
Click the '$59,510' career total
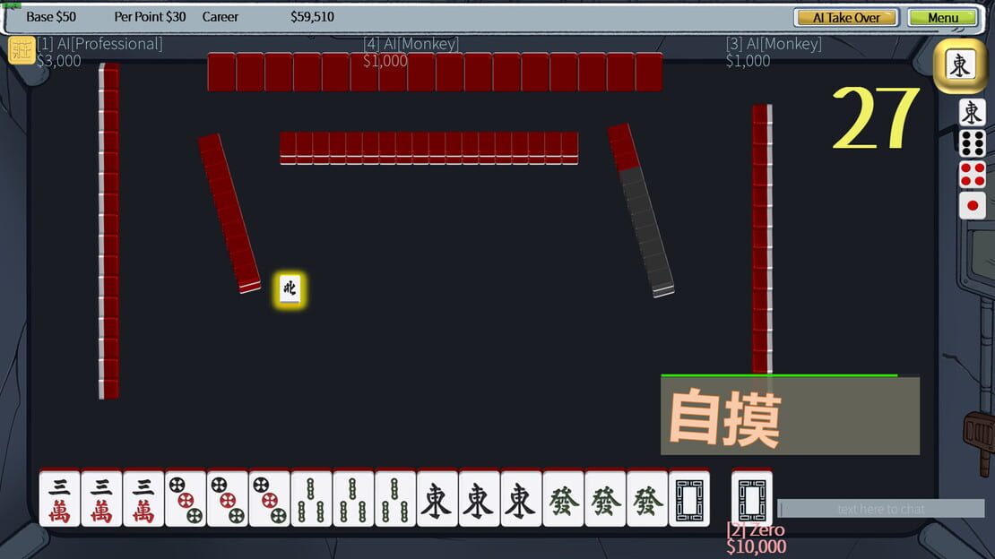pyautogui.click(x=312, y=17)
